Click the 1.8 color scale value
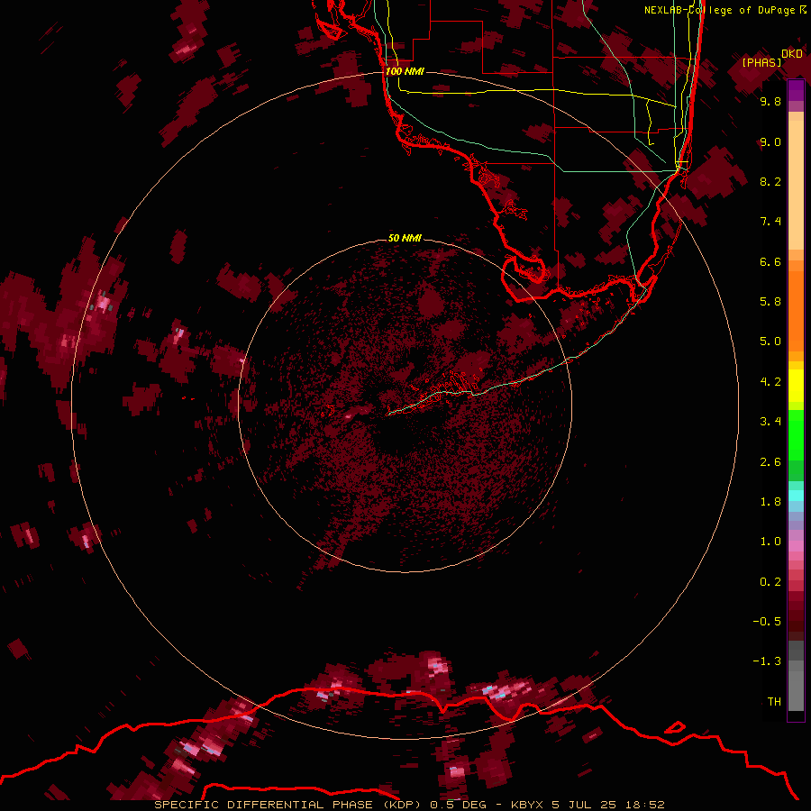 (x=770, y=502)
